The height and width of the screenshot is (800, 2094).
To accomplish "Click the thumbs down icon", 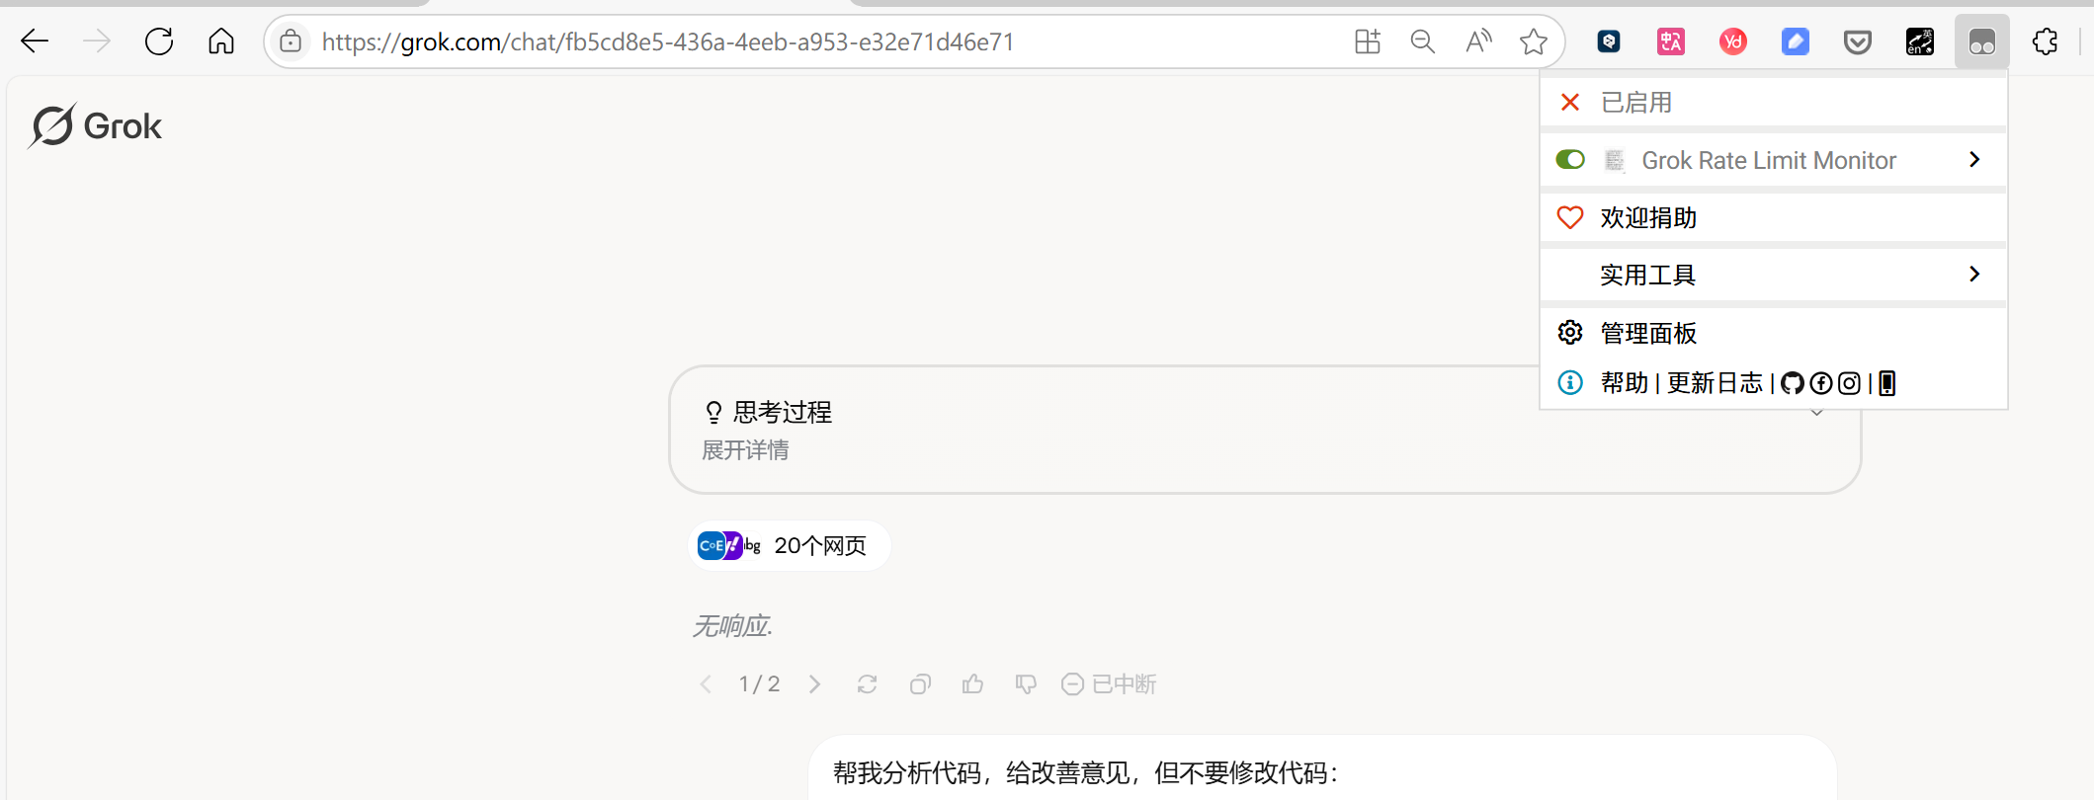I will (x=1026, y=684).
